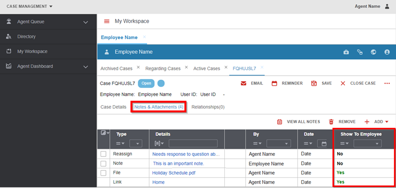The height and width of the screenshot is (188, 396).
Task: Open Agent Dashboard in the sidebar
Action: point(35,66)
